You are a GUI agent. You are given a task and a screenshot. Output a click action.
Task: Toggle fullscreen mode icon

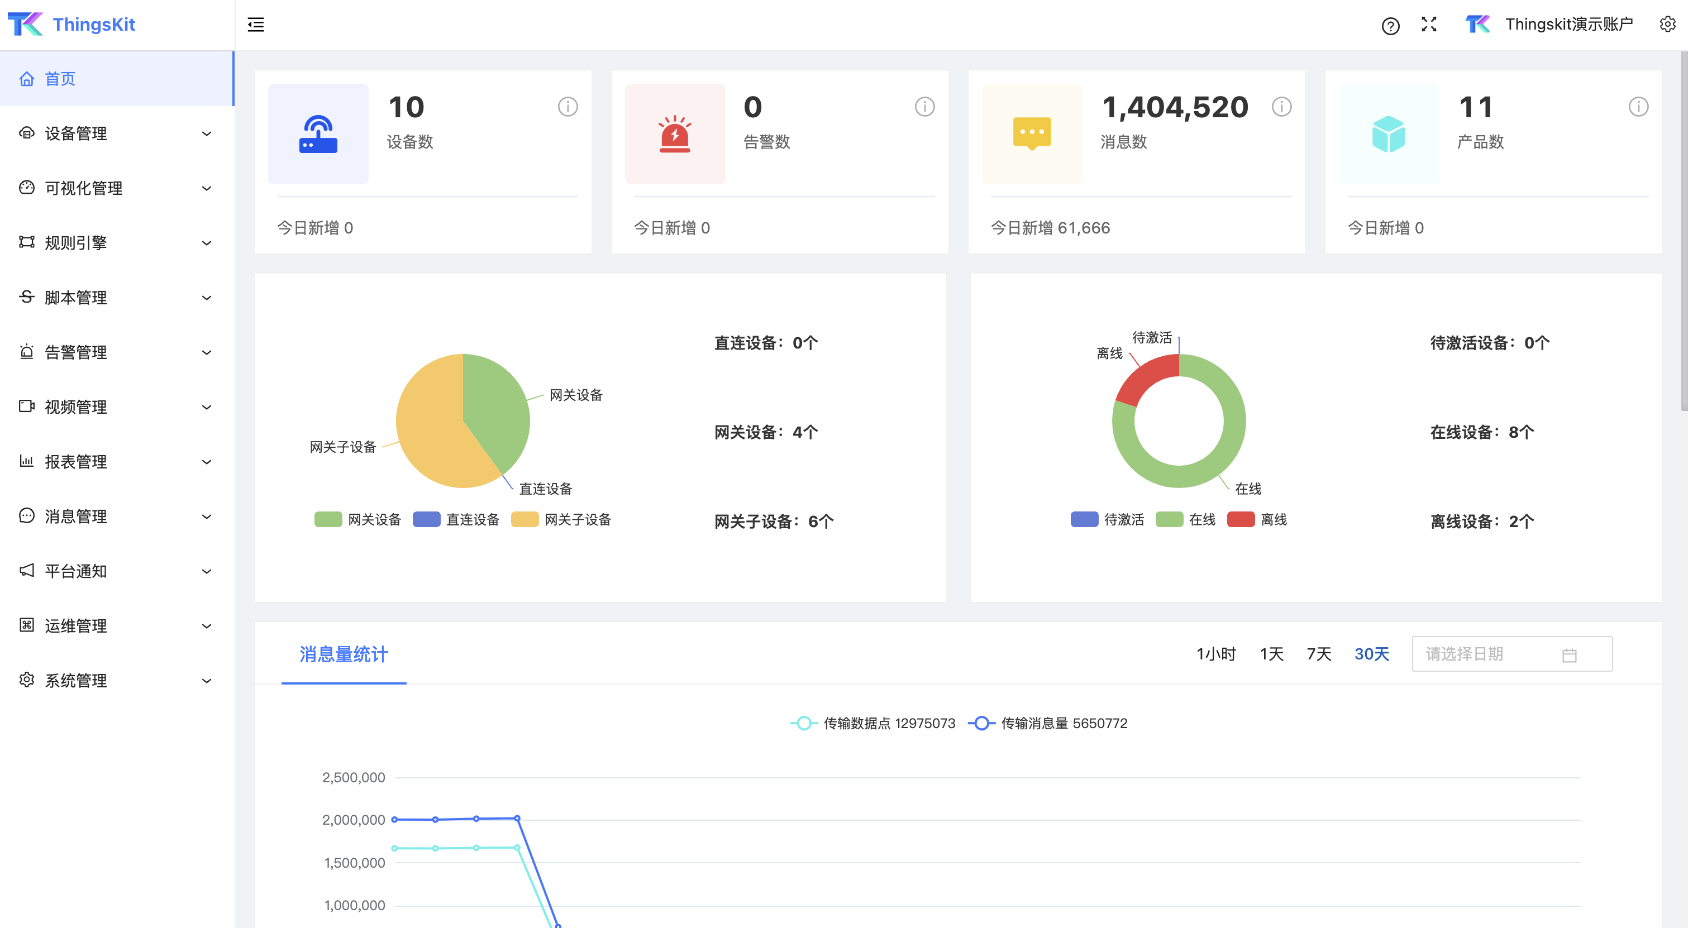tap(1428, 24)
